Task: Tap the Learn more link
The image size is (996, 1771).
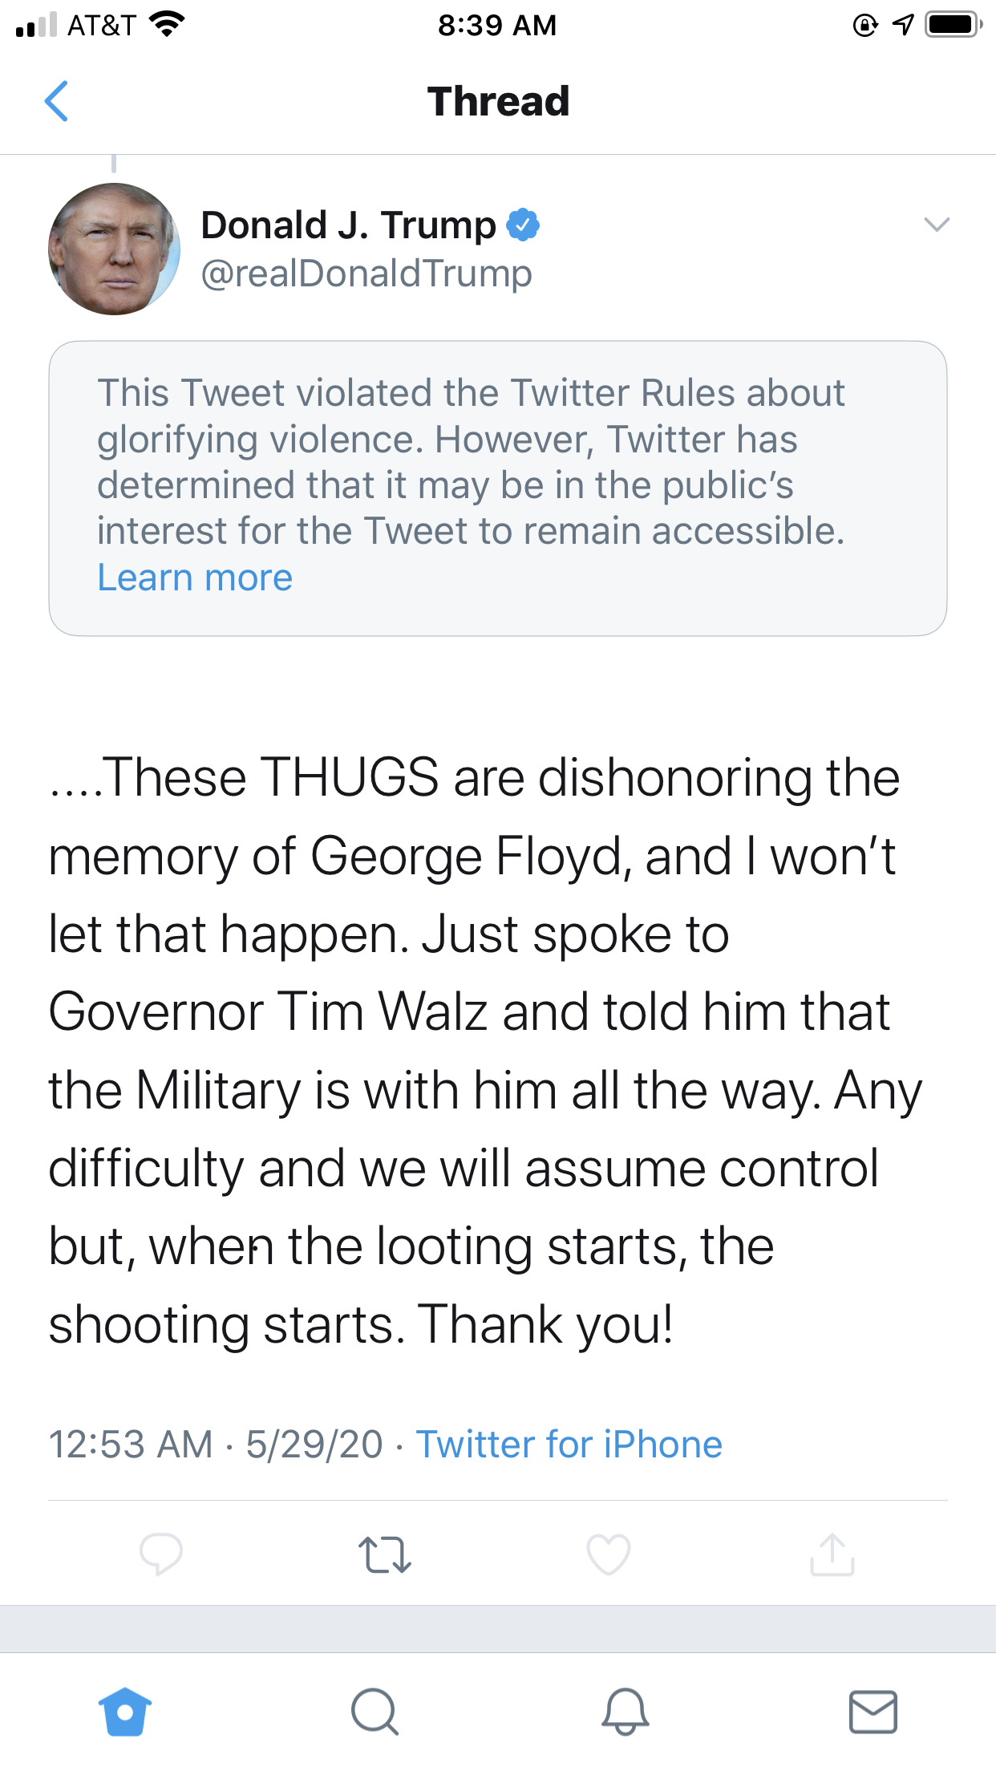Action: click(x=195, y=577)
